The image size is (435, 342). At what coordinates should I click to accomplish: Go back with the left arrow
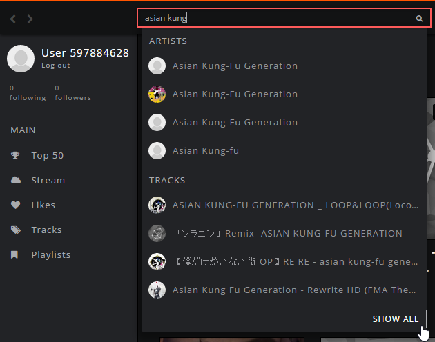[x=13, y=19]
